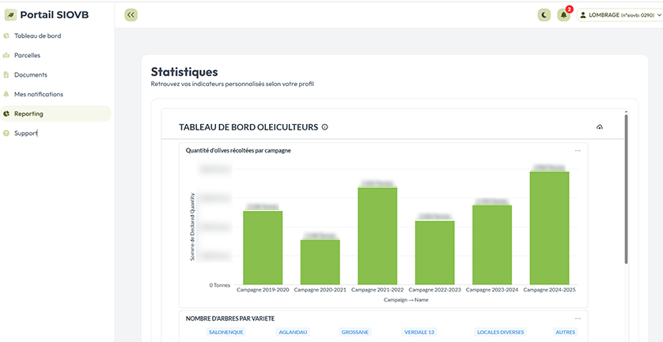Open notifications bell with badge

tap(564, 14)
